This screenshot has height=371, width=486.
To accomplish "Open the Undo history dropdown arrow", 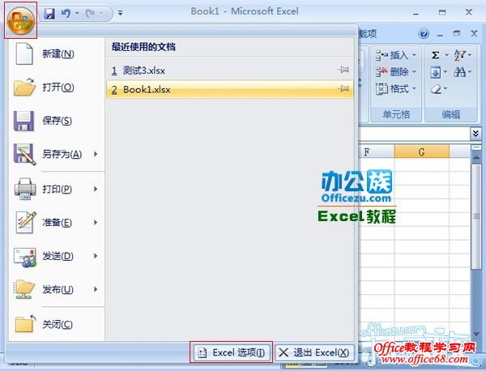I will click(x=77, y=13).
